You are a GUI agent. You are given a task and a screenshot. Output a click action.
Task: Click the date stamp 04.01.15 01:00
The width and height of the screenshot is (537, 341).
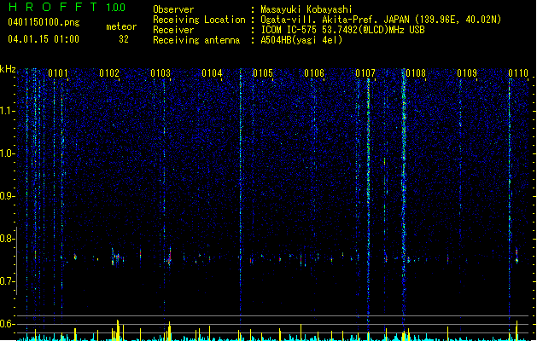point(44,39)
